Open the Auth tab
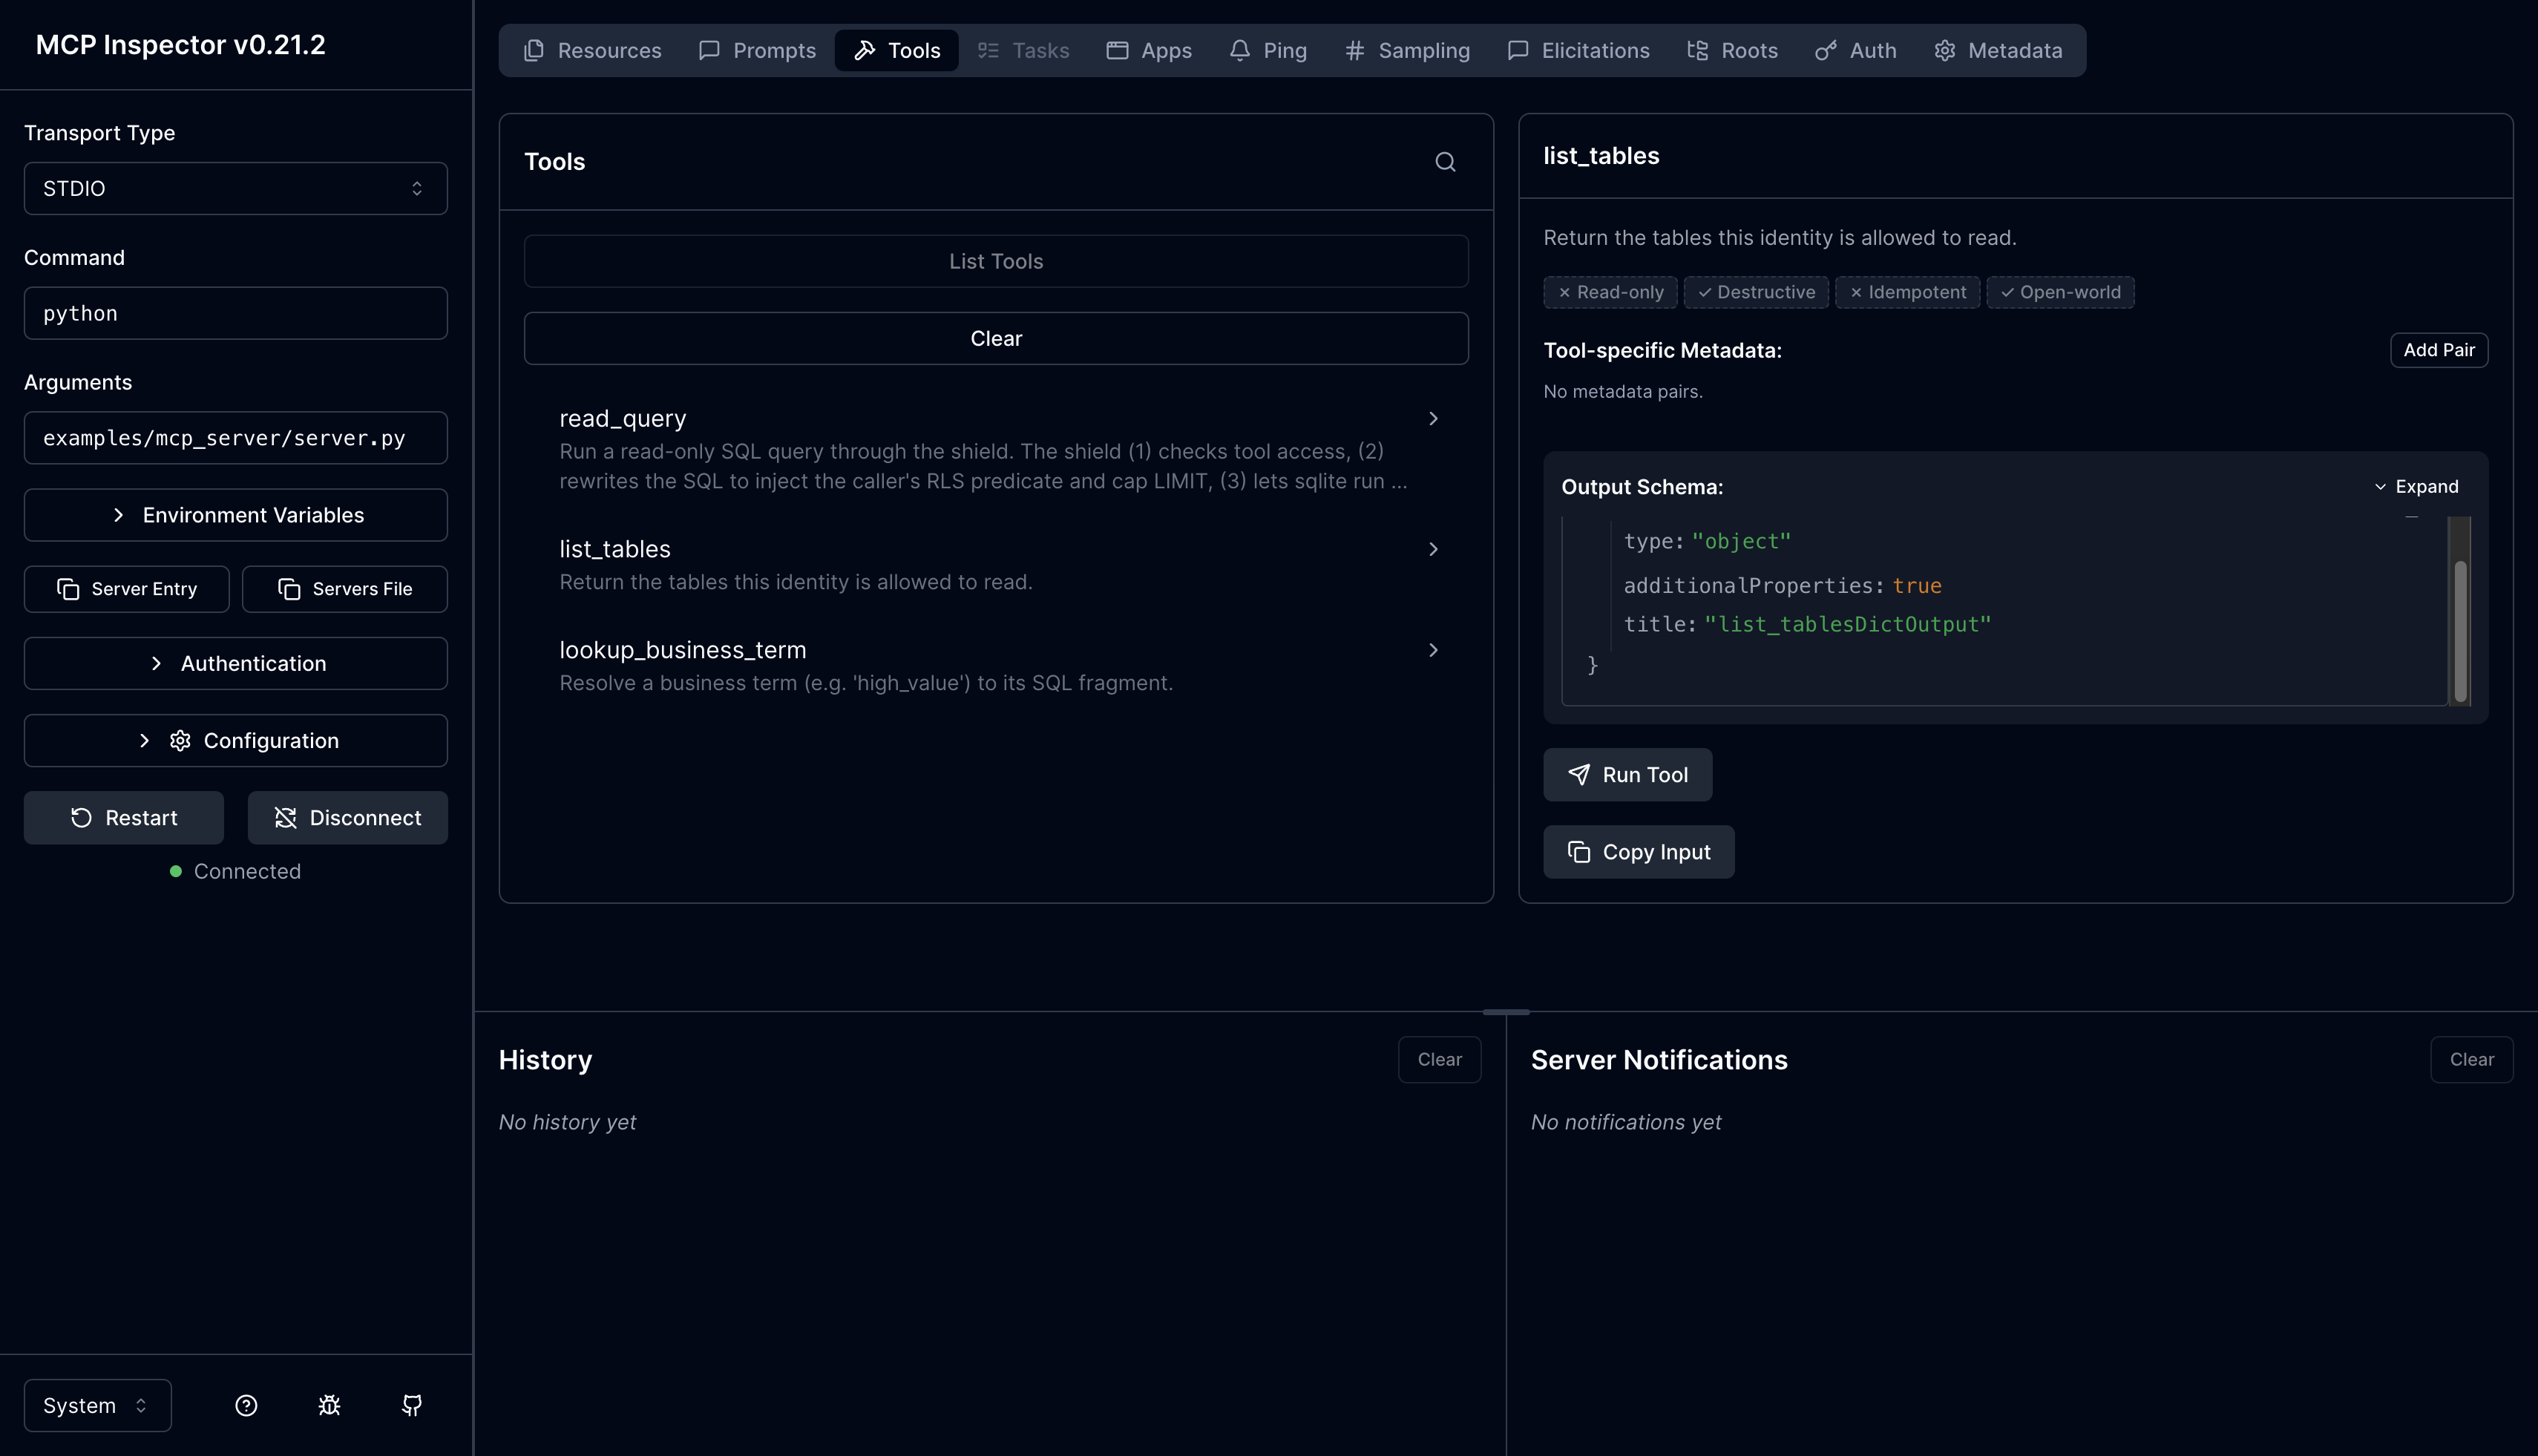The height and width of the screenshot is (1456, 2538). click(x=1856, y=50)
